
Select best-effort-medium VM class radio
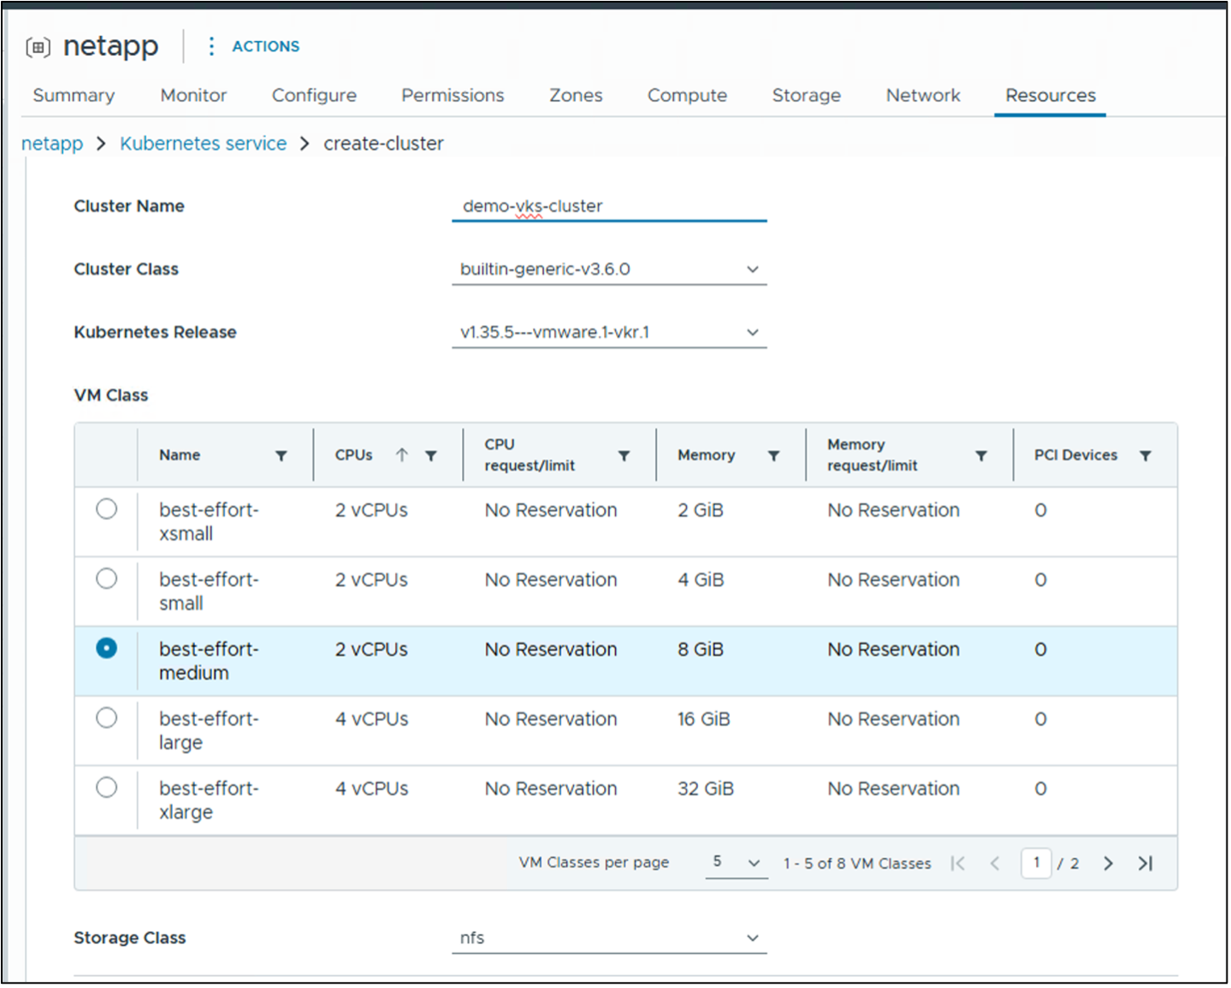[x=107, y=648]
